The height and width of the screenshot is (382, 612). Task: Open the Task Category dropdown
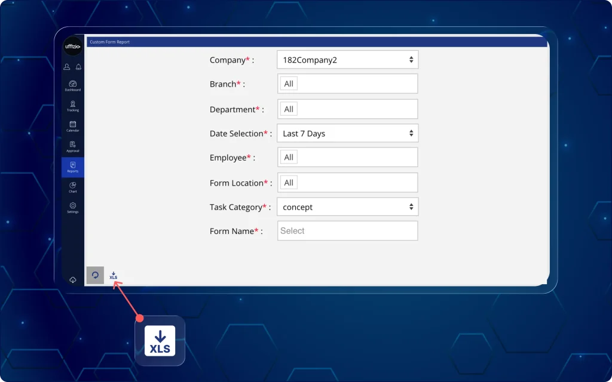(x=347, y=207)
